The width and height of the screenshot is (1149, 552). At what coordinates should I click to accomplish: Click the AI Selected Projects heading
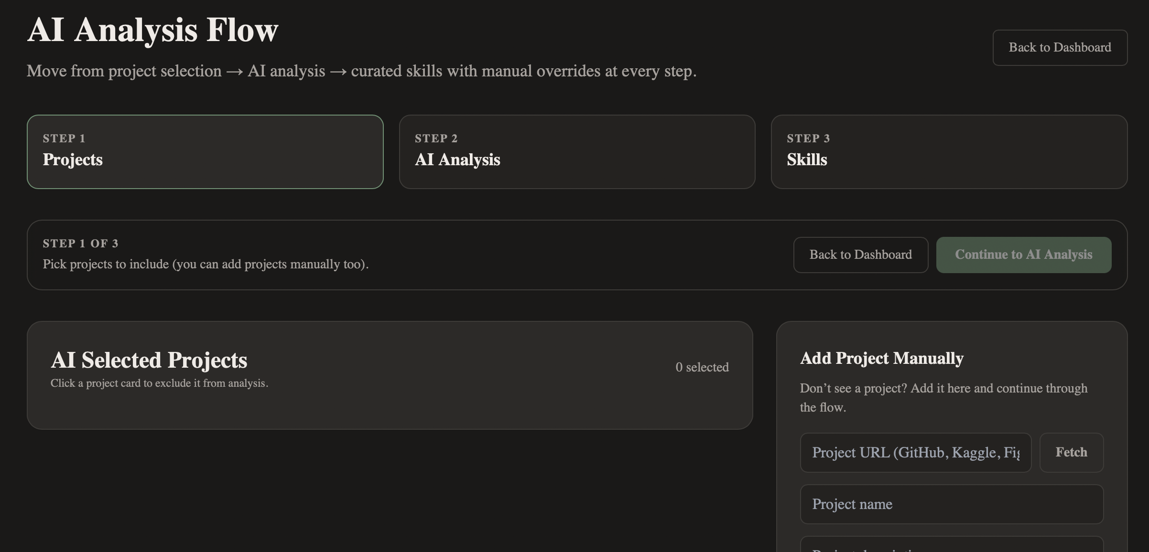[x=149, y=360]
